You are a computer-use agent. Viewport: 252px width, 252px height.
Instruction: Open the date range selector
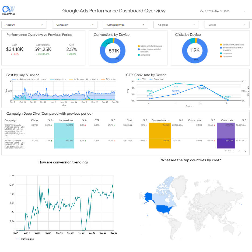(x=223, y=11)
